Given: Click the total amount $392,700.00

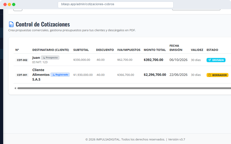Looking at the screenshot, I should [153, 60].
